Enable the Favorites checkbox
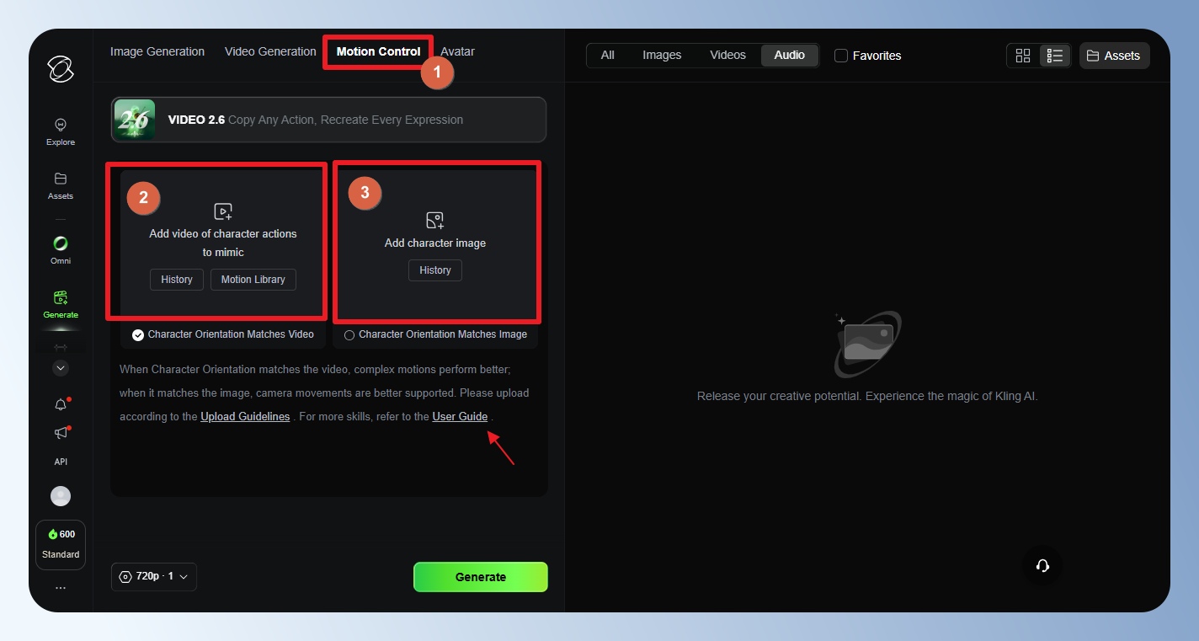 tap(841, 56)
